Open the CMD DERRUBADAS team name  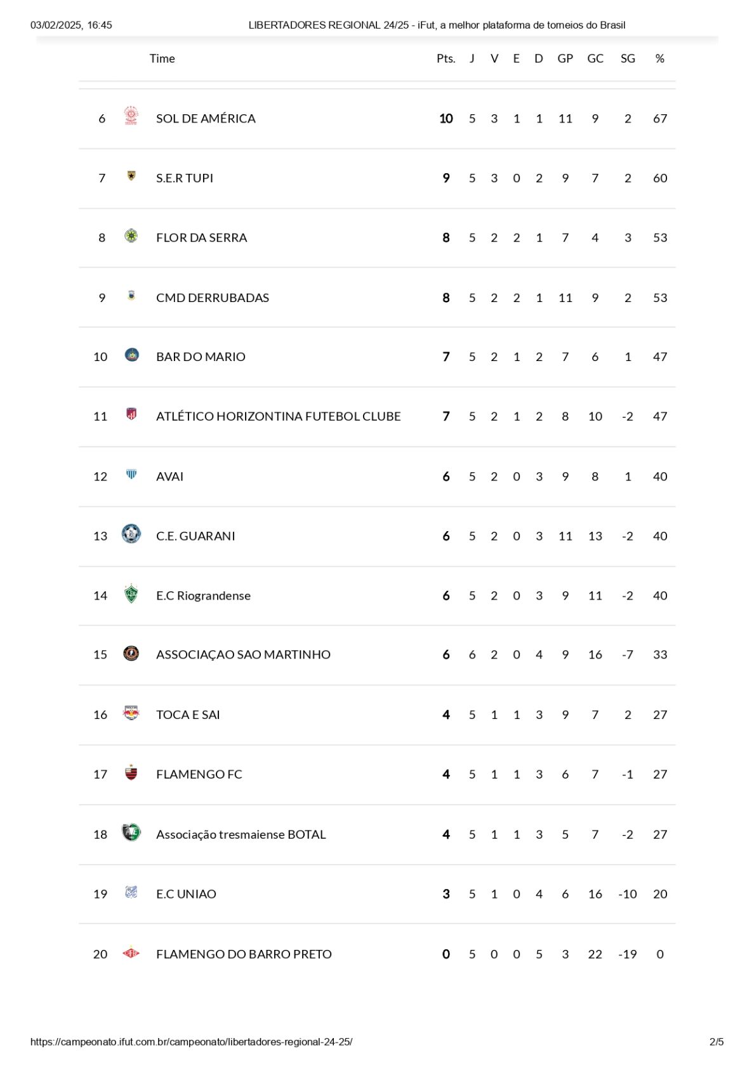point(213,298)
